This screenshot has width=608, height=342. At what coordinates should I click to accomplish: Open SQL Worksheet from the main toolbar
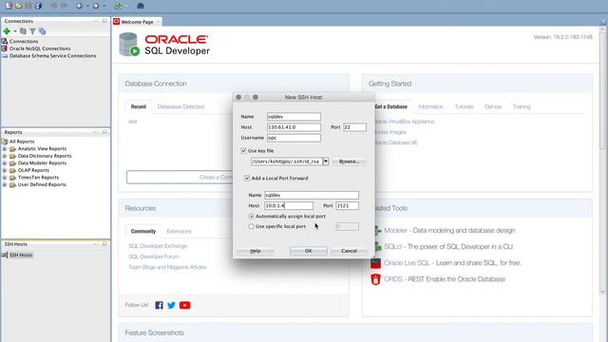tap(118, 6)
